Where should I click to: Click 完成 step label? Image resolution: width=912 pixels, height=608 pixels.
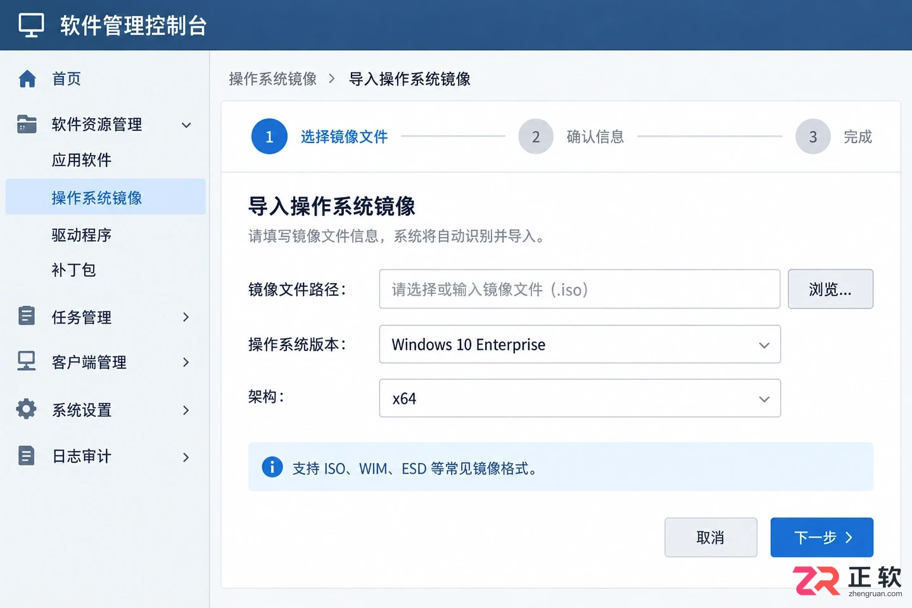pos(858,137)
